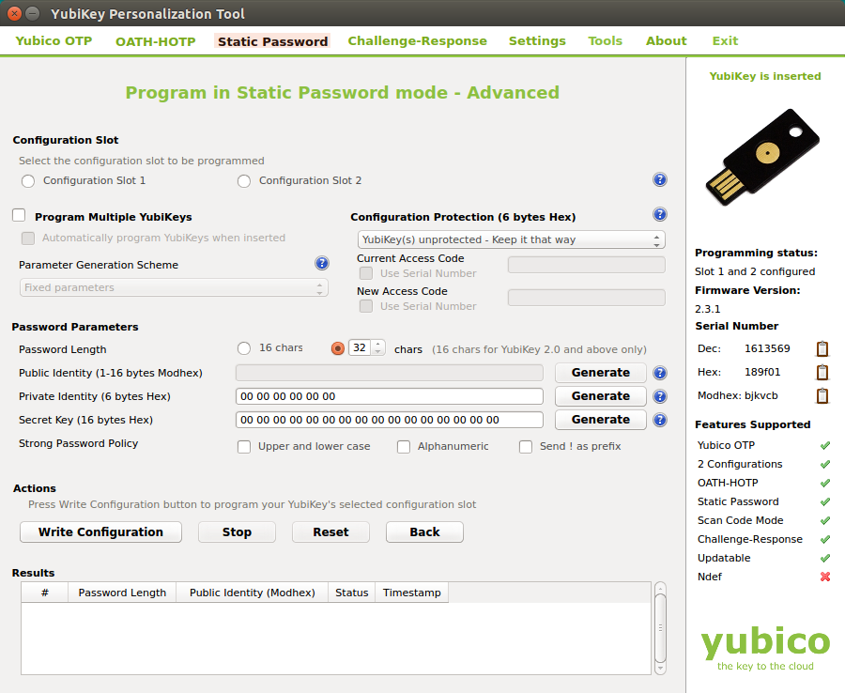Generate a Public Identity
Screen dimensions: 845x693
600,373
